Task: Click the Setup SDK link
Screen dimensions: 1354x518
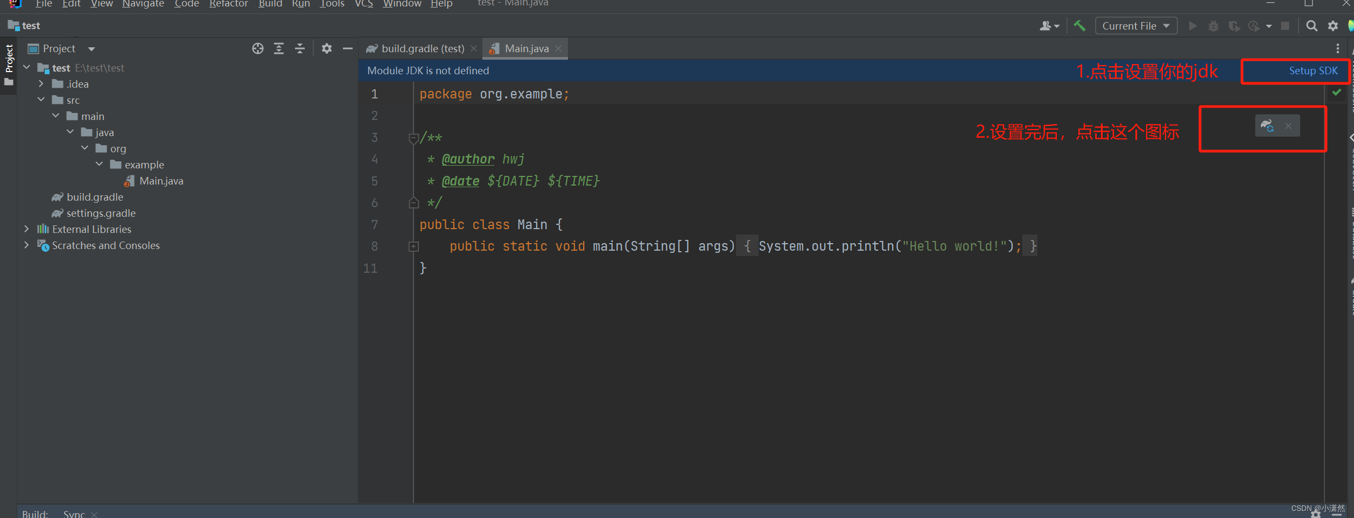Action: click(x=1313, y=71)
